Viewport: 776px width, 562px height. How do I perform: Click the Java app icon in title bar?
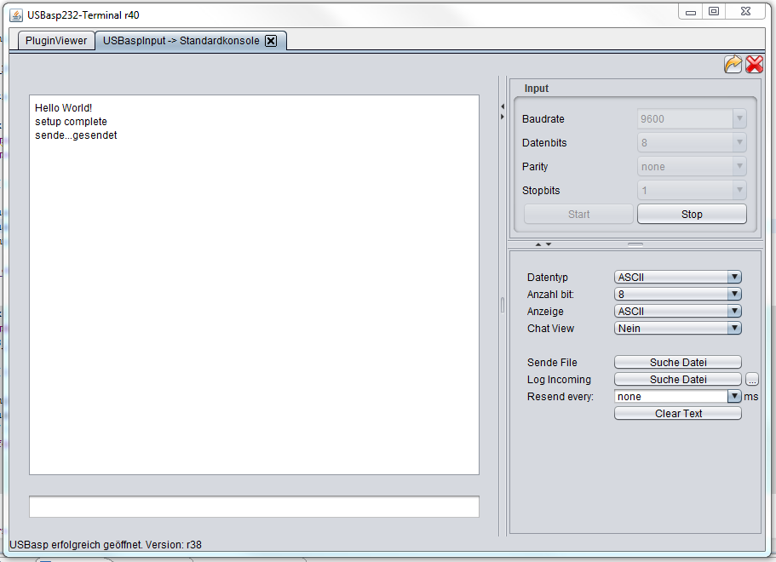(16, 15)
